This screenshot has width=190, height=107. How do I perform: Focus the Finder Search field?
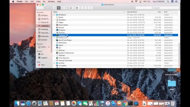coord(157,8)
